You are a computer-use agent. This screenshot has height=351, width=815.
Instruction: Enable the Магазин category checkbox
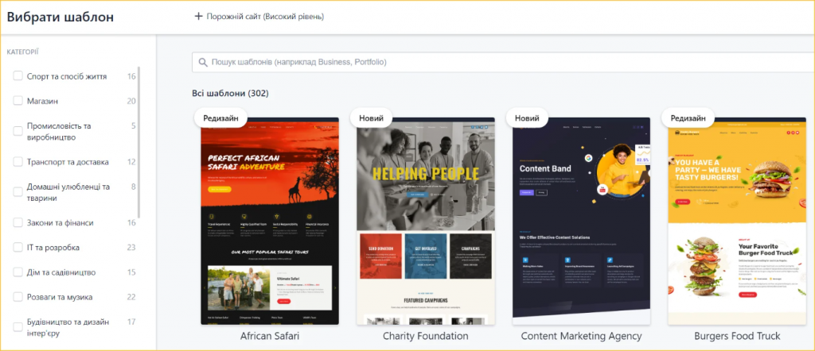pyautogui.click(x=18, y=101)
